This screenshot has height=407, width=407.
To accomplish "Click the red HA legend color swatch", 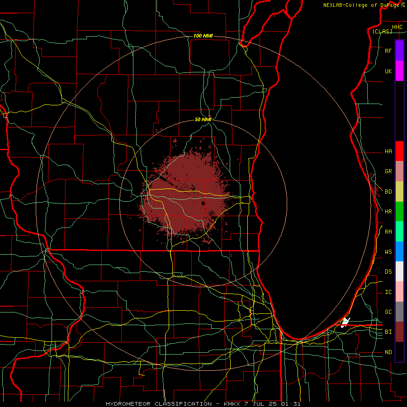I will pyautogui.click(x=399, y=151).
